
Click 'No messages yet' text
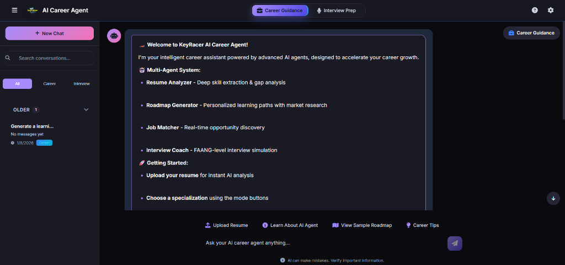[27, 134]
